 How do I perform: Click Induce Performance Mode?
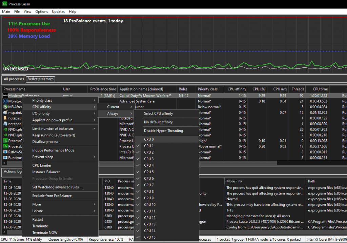coord(60,150)
